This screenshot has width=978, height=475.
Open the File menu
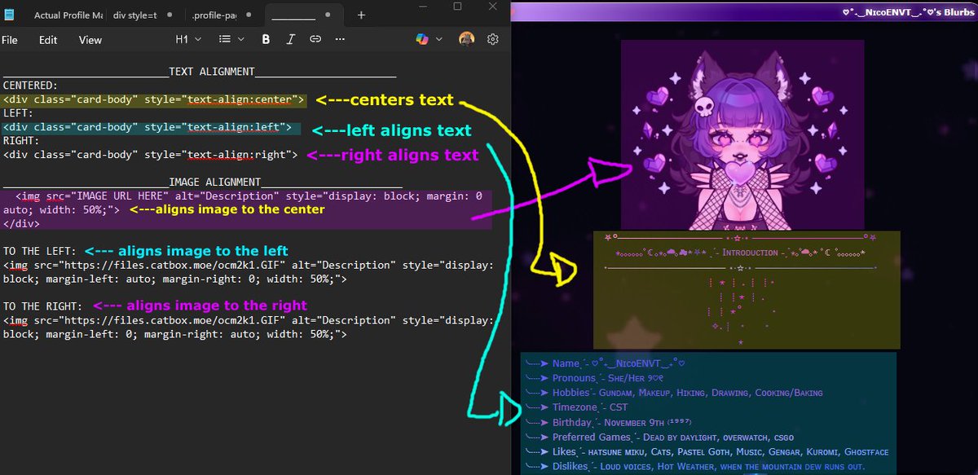[10, 40]
